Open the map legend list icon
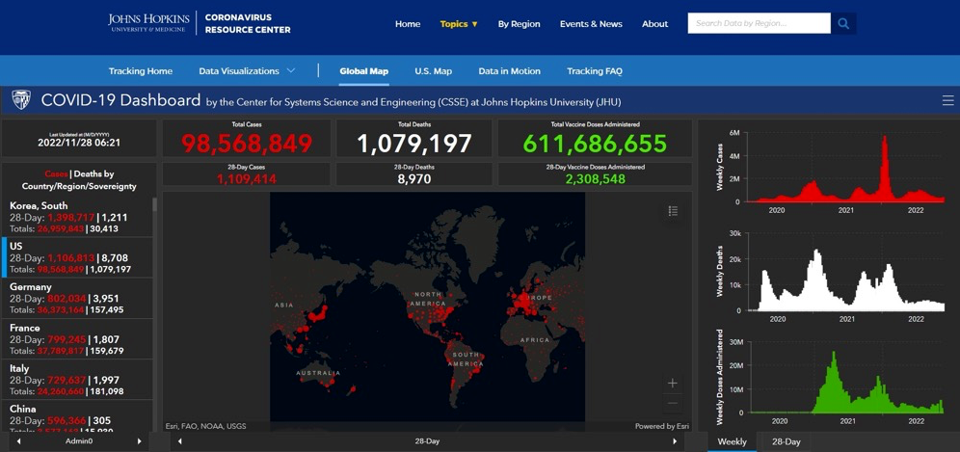The width and height of the screenshot is (960, 452). pos(673,211)
